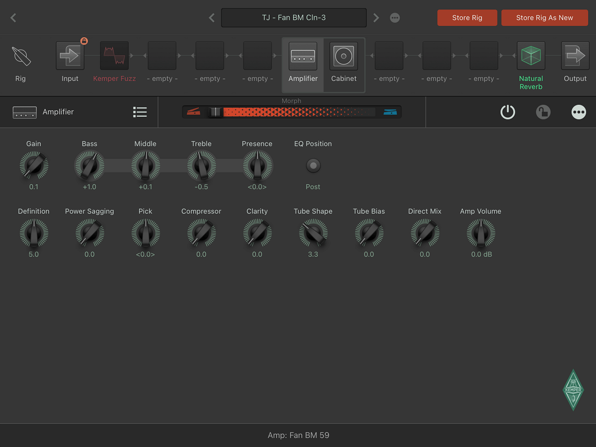The image size is (596, 447).
Task: Switch the EQ Position toggle
Action: [313, 165]
